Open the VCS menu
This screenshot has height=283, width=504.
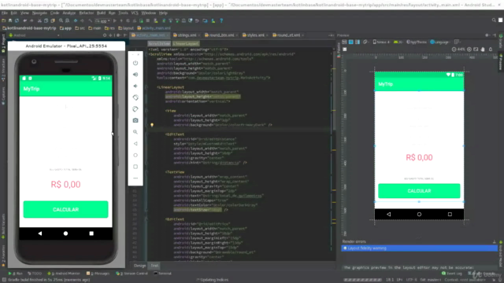[x=135, y=13]
